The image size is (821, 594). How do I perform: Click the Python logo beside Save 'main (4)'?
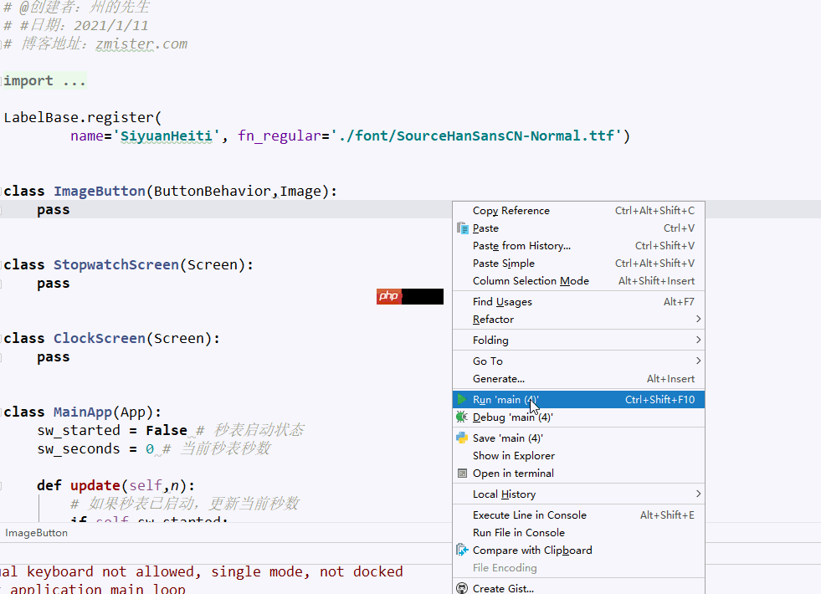coord(462,438)
